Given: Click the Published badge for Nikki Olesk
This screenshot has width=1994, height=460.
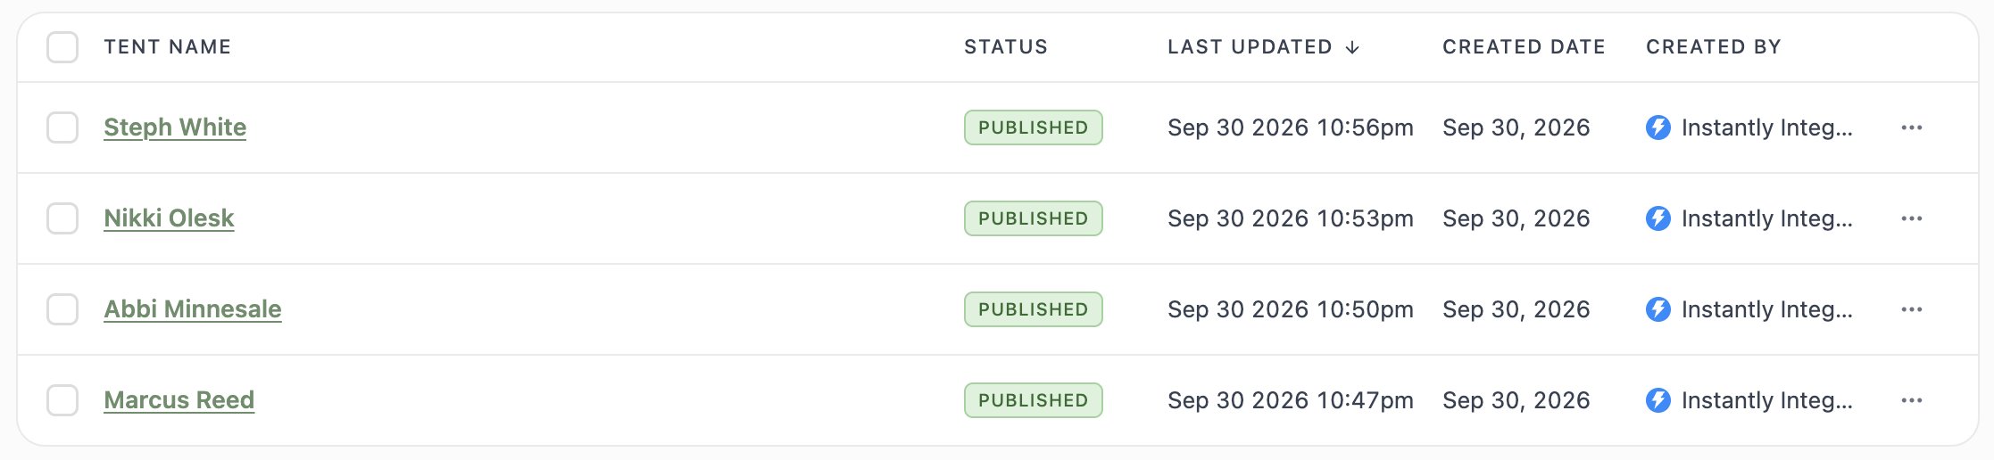Looking at the screenshot, I should click(1034, 218).
